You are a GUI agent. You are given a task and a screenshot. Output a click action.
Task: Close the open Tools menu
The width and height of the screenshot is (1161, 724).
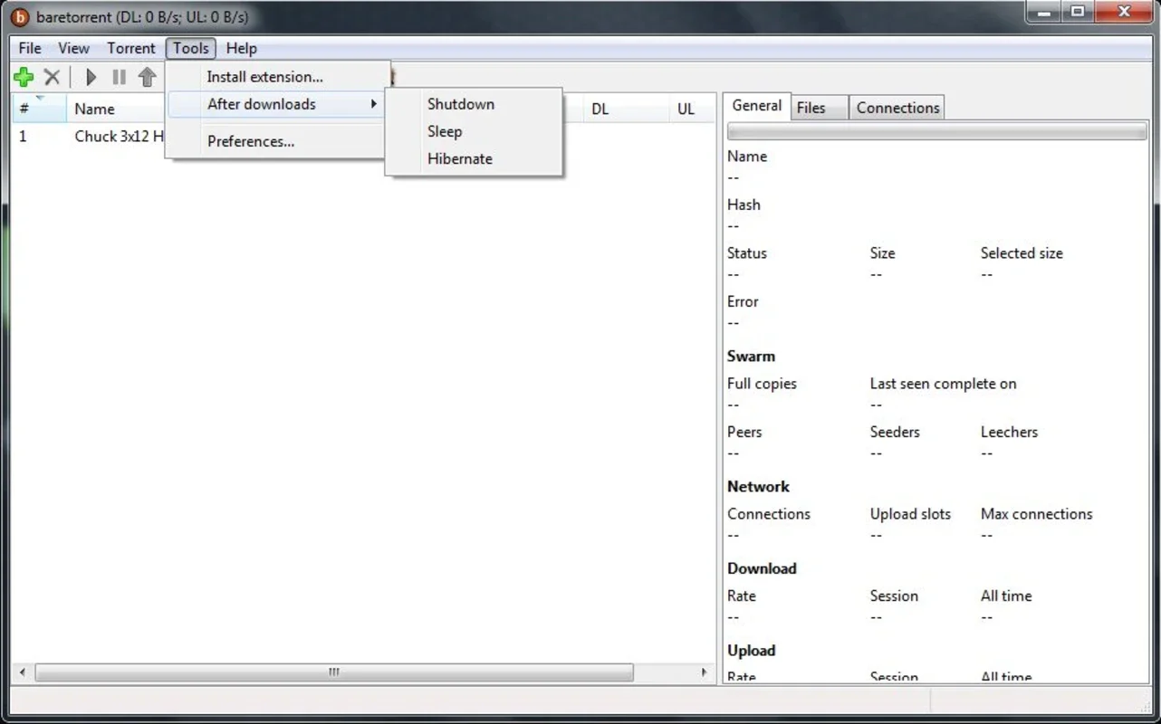tap(191, 48)
